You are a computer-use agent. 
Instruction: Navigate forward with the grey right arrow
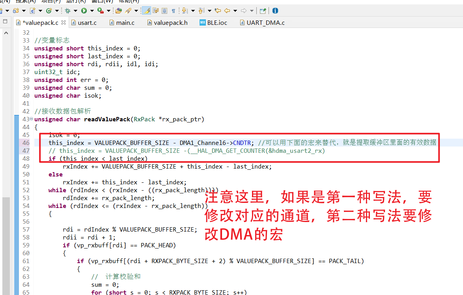pos(244,11)
